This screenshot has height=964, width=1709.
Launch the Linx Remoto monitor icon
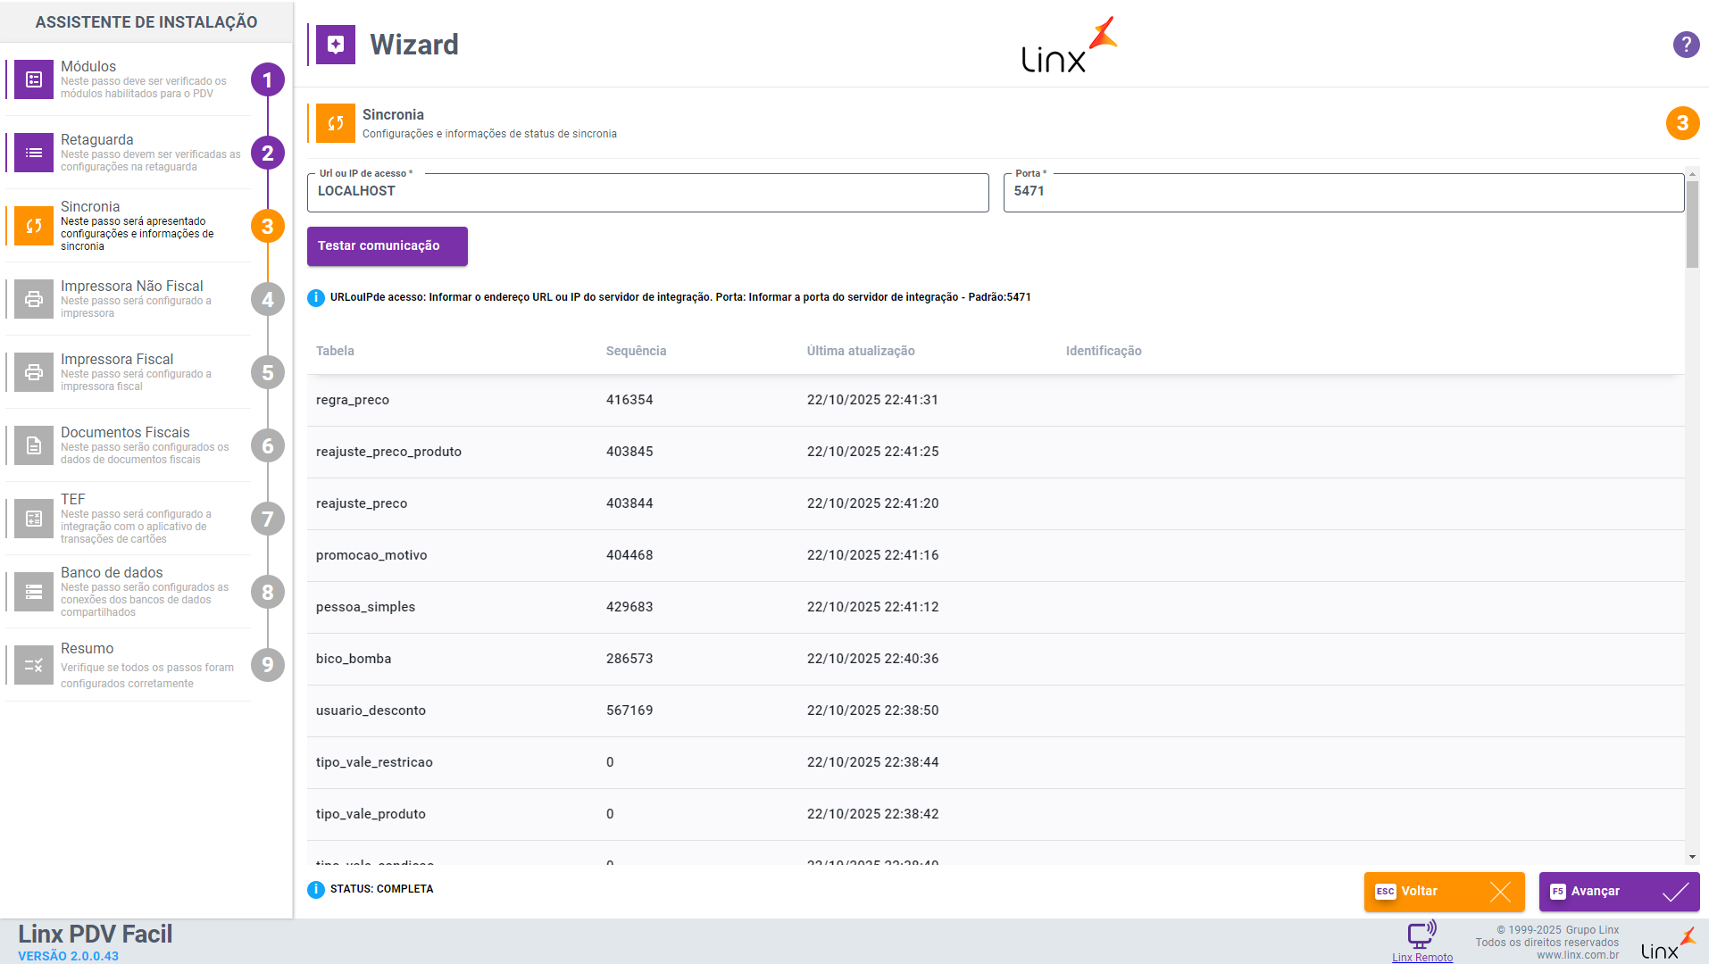(1422, 934)
